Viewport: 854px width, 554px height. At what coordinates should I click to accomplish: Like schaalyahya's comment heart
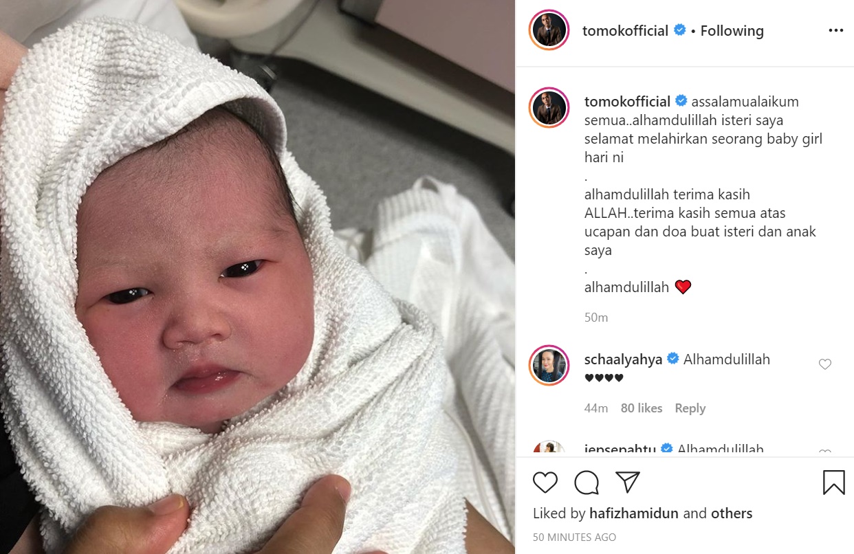[x=825, y=364]
